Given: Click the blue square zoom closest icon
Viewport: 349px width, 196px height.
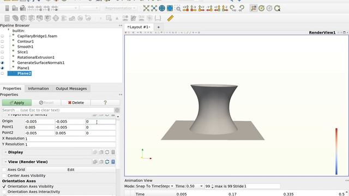Looking at the screenshot, I should point(170,9).
